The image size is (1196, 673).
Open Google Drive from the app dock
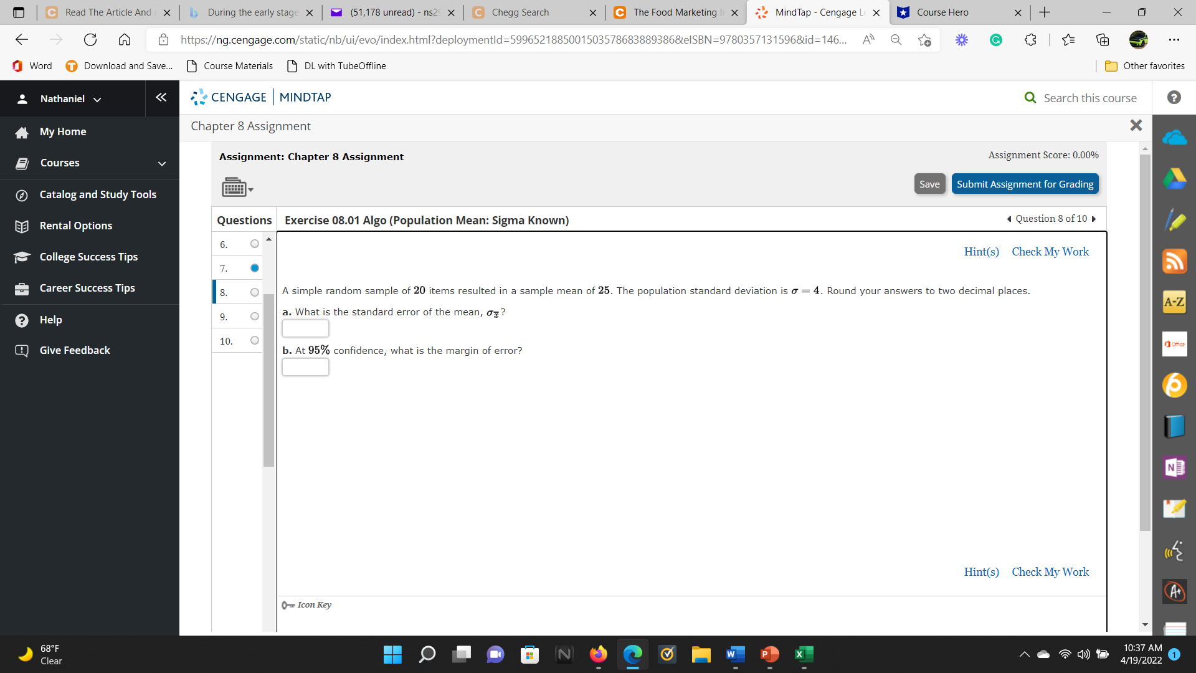1175,178
